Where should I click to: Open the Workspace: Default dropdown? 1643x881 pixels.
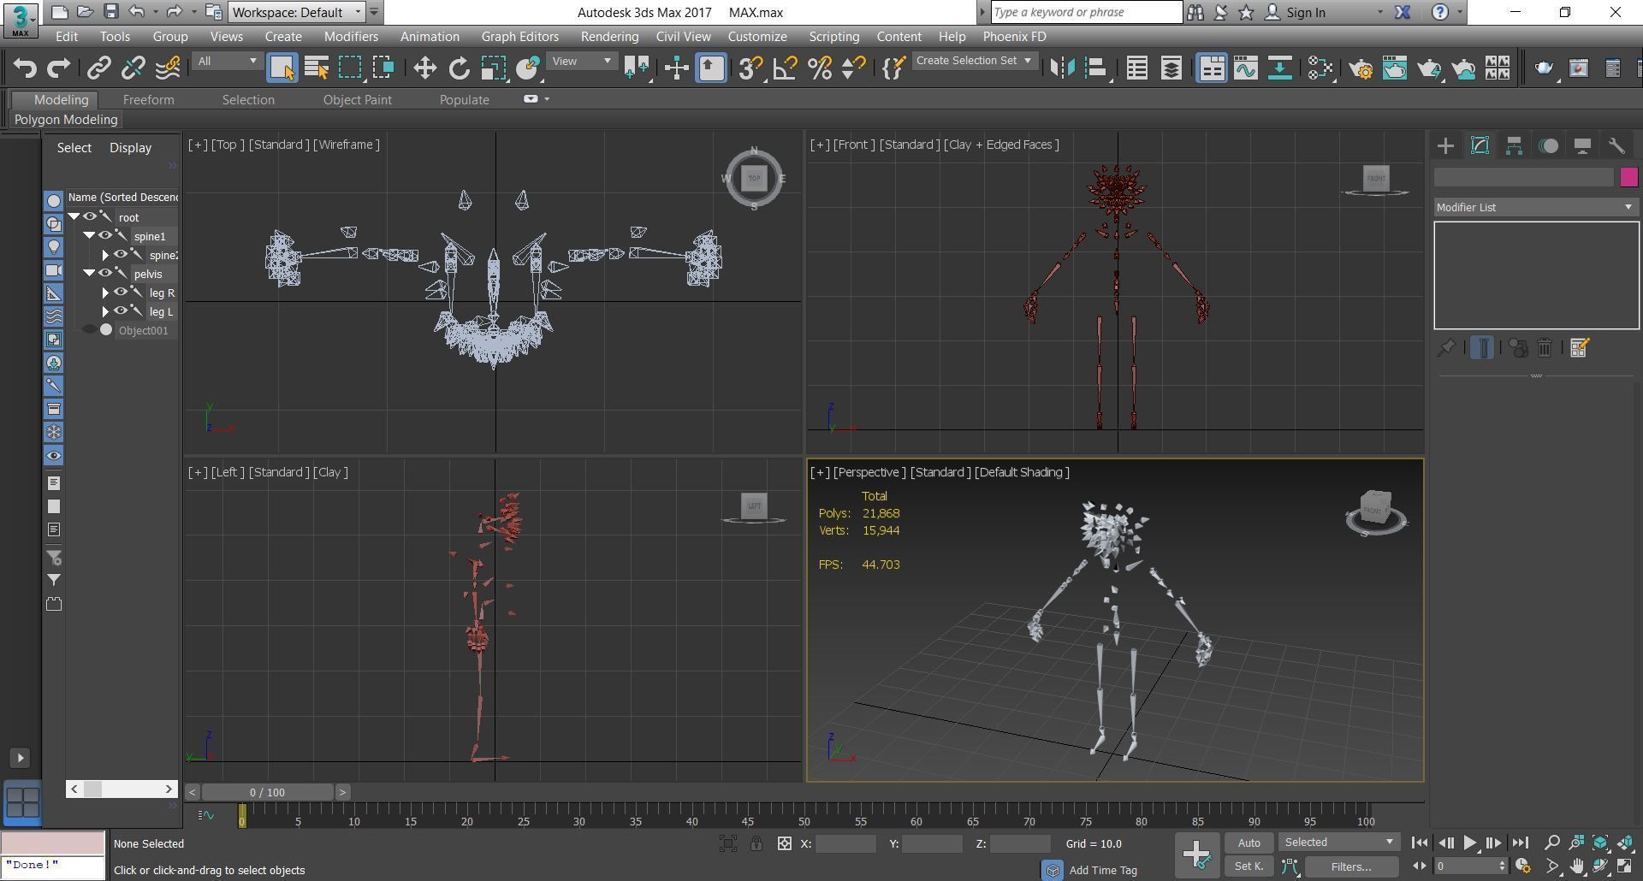pyautogui.click(x=297, y=12)
